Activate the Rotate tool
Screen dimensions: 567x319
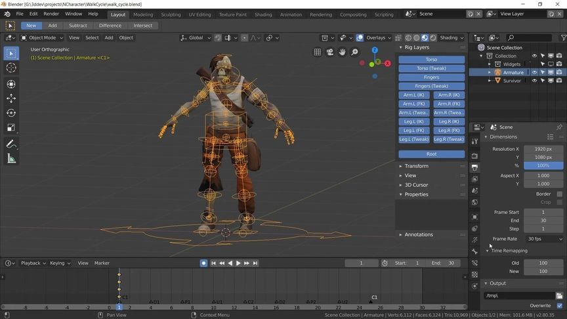(x=11, y=113)
